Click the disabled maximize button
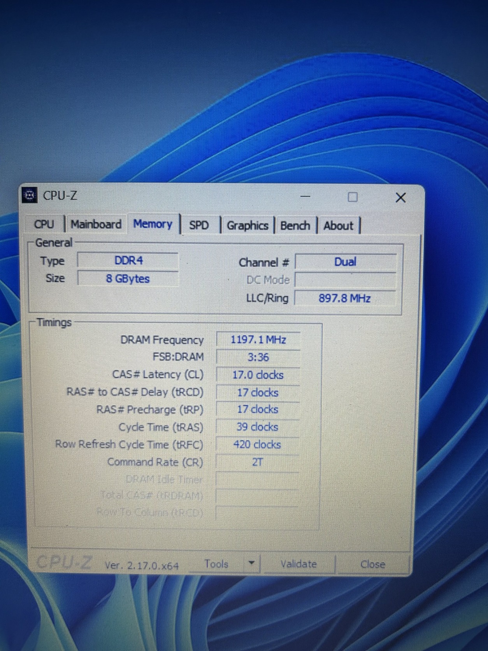Viewport: 488px width, 651px height. click(x=353, y=197)
